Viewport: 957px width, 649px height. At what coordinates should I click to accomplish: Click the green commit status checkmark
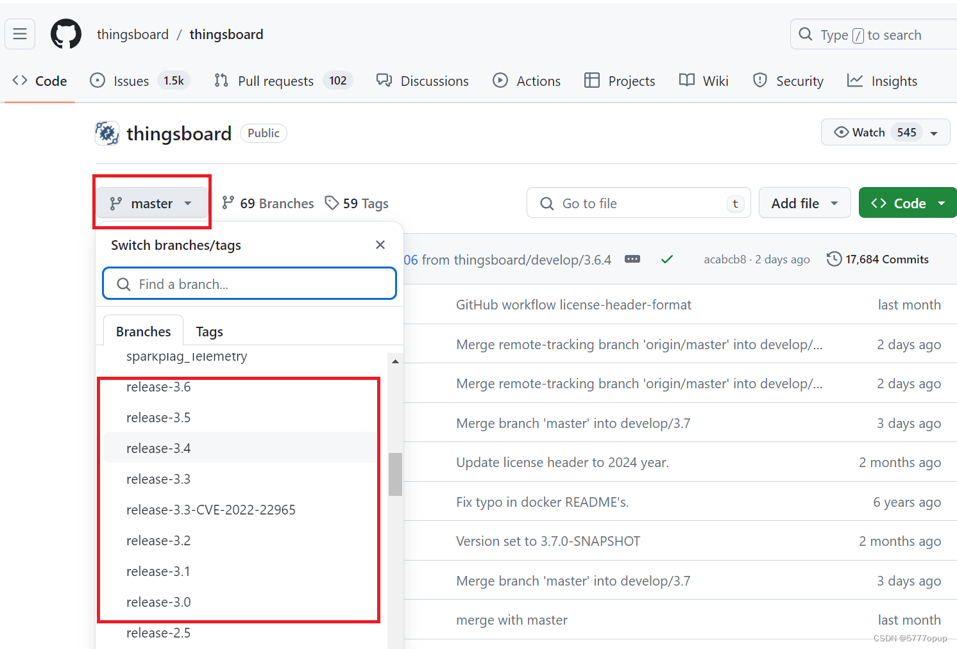(x=667, y=259)
